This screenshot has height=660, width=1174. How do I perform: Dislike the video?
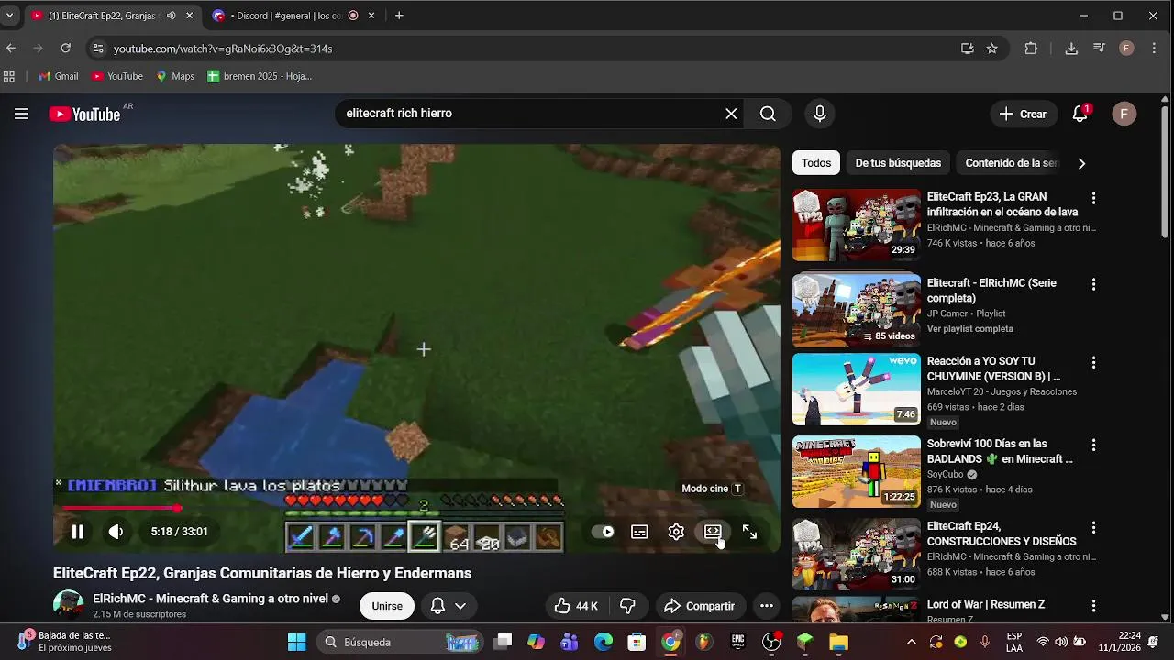point(628,606)
